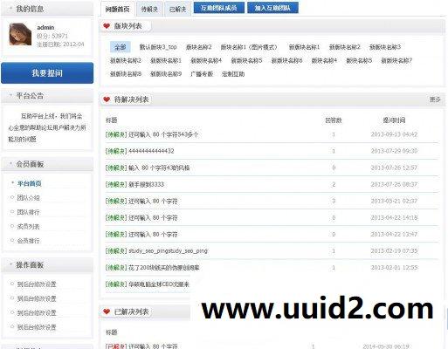
Task: Select the 全部 category filter
Action: pos(120,47)
